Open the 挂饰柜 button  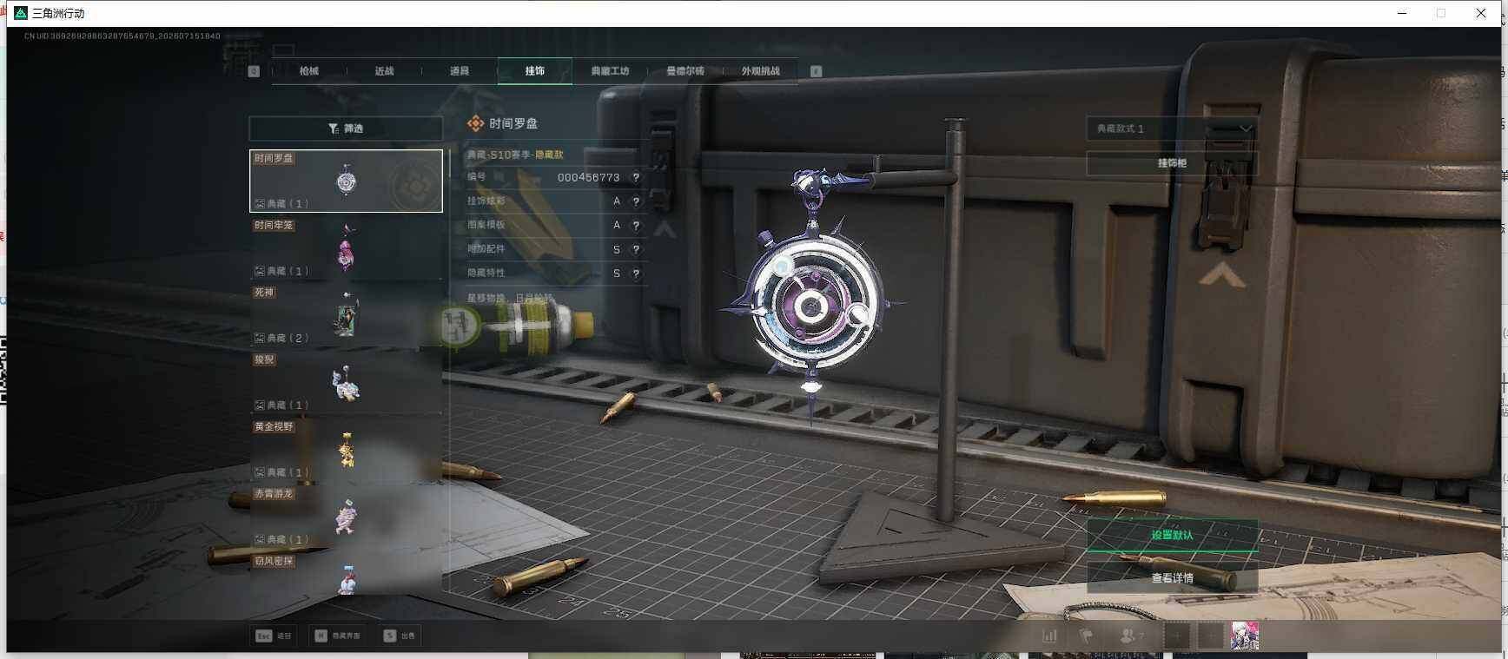[1172, 163]
